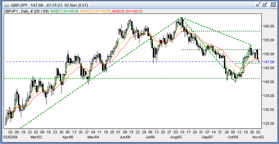Click the Jul/06 date axis label
Screen dimensions: 279x144
coord(150,137)
